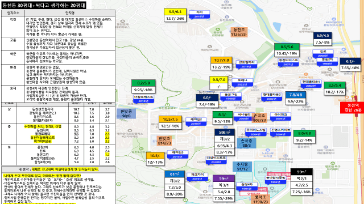Select the orange 10.7/7.0 price box

221,61
